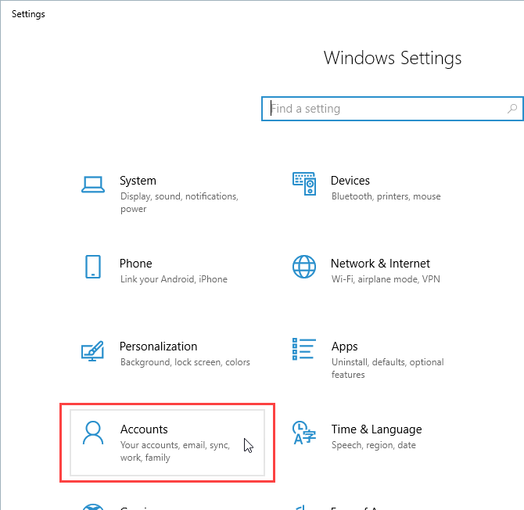Viewport: 524px width, 510px height.
Task: Open the System laptop icon
Action: click(x=93, y=185)
